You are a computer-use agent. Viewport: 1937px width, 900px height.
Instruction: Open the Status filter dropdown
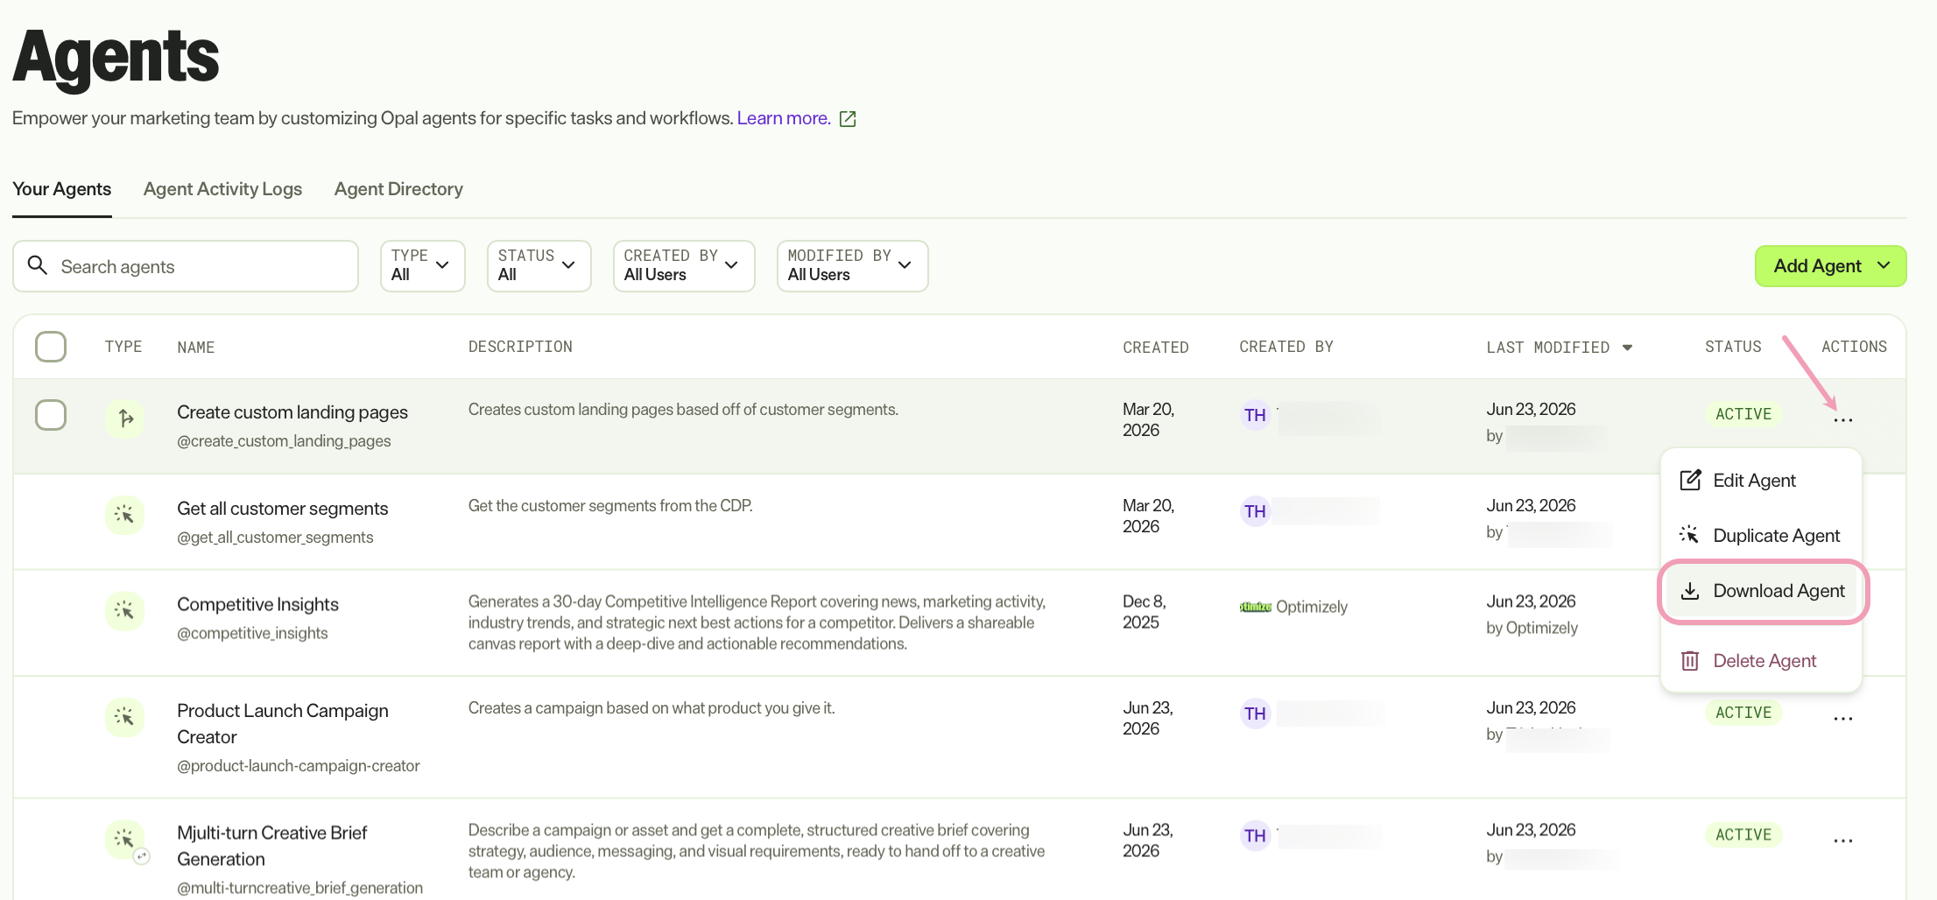[x=539, y=265]
